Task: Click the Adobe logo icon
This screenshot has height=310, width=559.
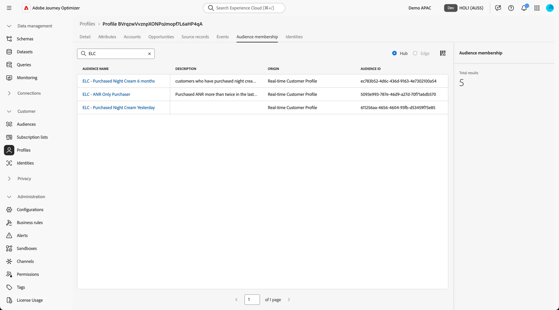Action: coord(26,8)
